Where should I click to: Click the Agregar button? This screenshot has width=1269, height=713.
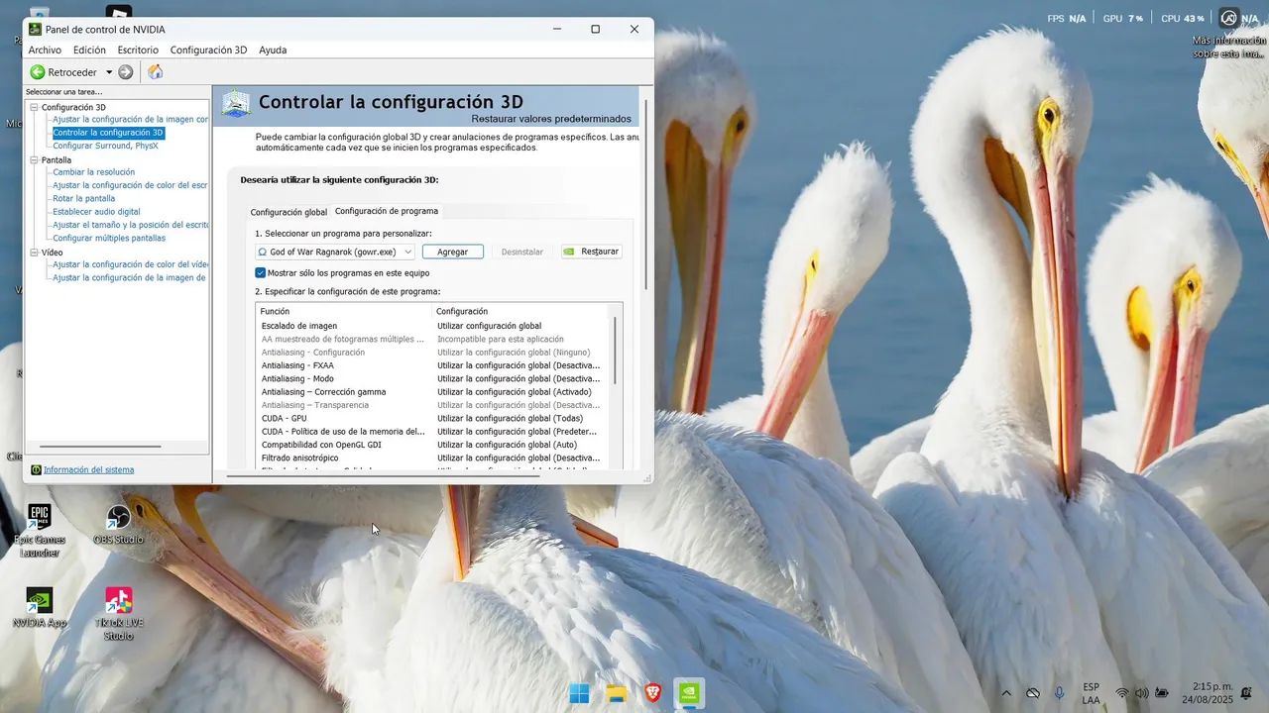(453, 252)
